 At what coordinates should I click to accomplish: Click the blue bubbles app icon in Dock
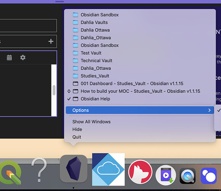[x=209, y=176]
